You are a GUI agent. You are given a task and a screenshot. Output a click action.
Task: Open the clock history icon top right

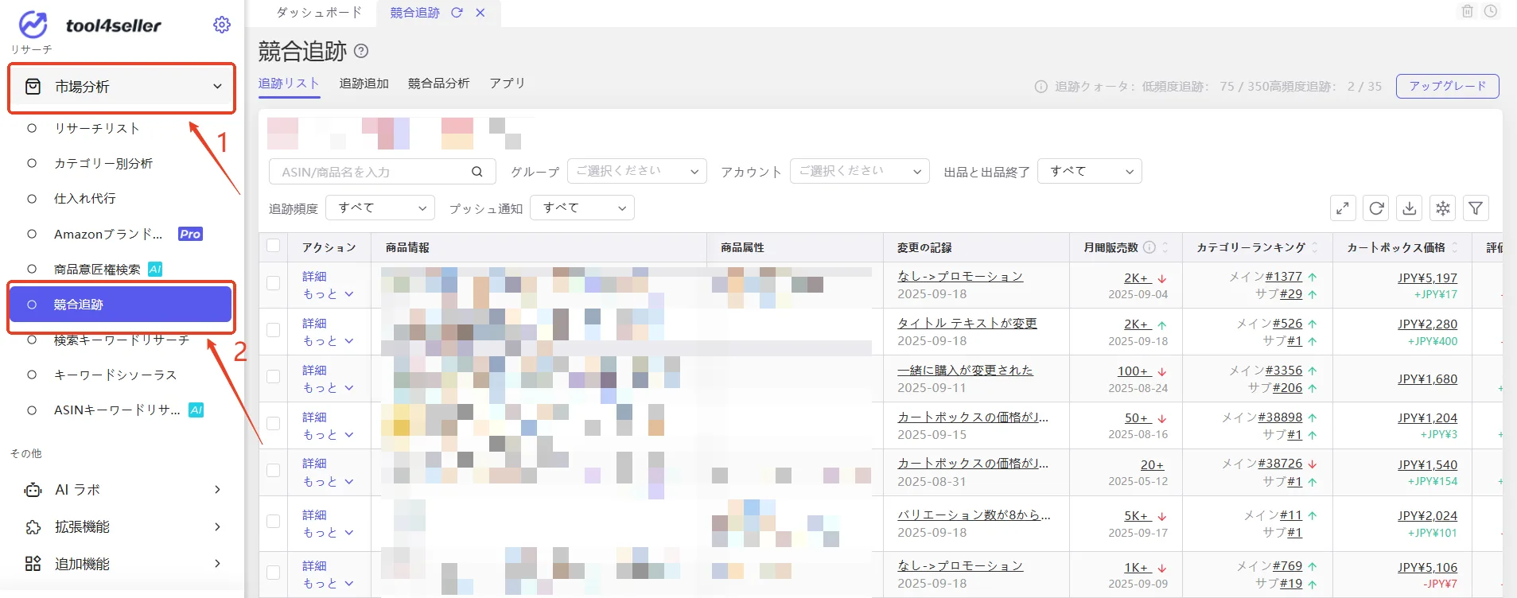click(1491, 11)
